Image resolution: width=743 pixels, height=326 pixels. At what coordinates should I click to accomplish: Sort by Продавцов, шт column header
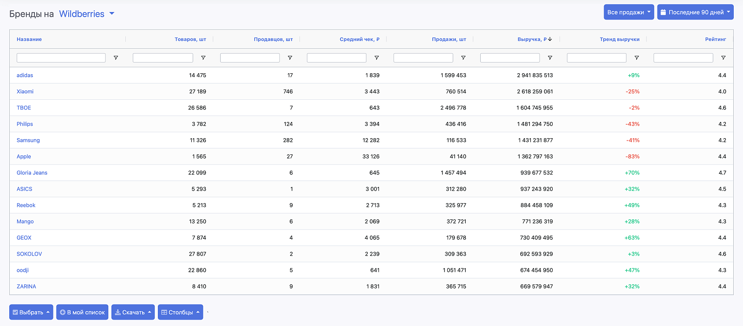click(274, 39)
